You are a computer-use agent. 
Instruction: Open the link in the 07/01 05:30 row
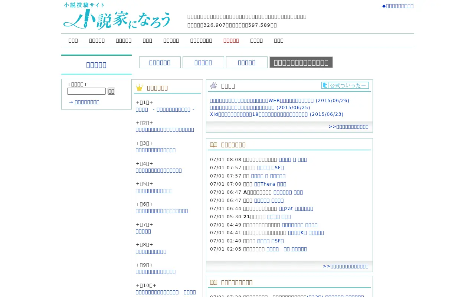[x=279, y=217]
